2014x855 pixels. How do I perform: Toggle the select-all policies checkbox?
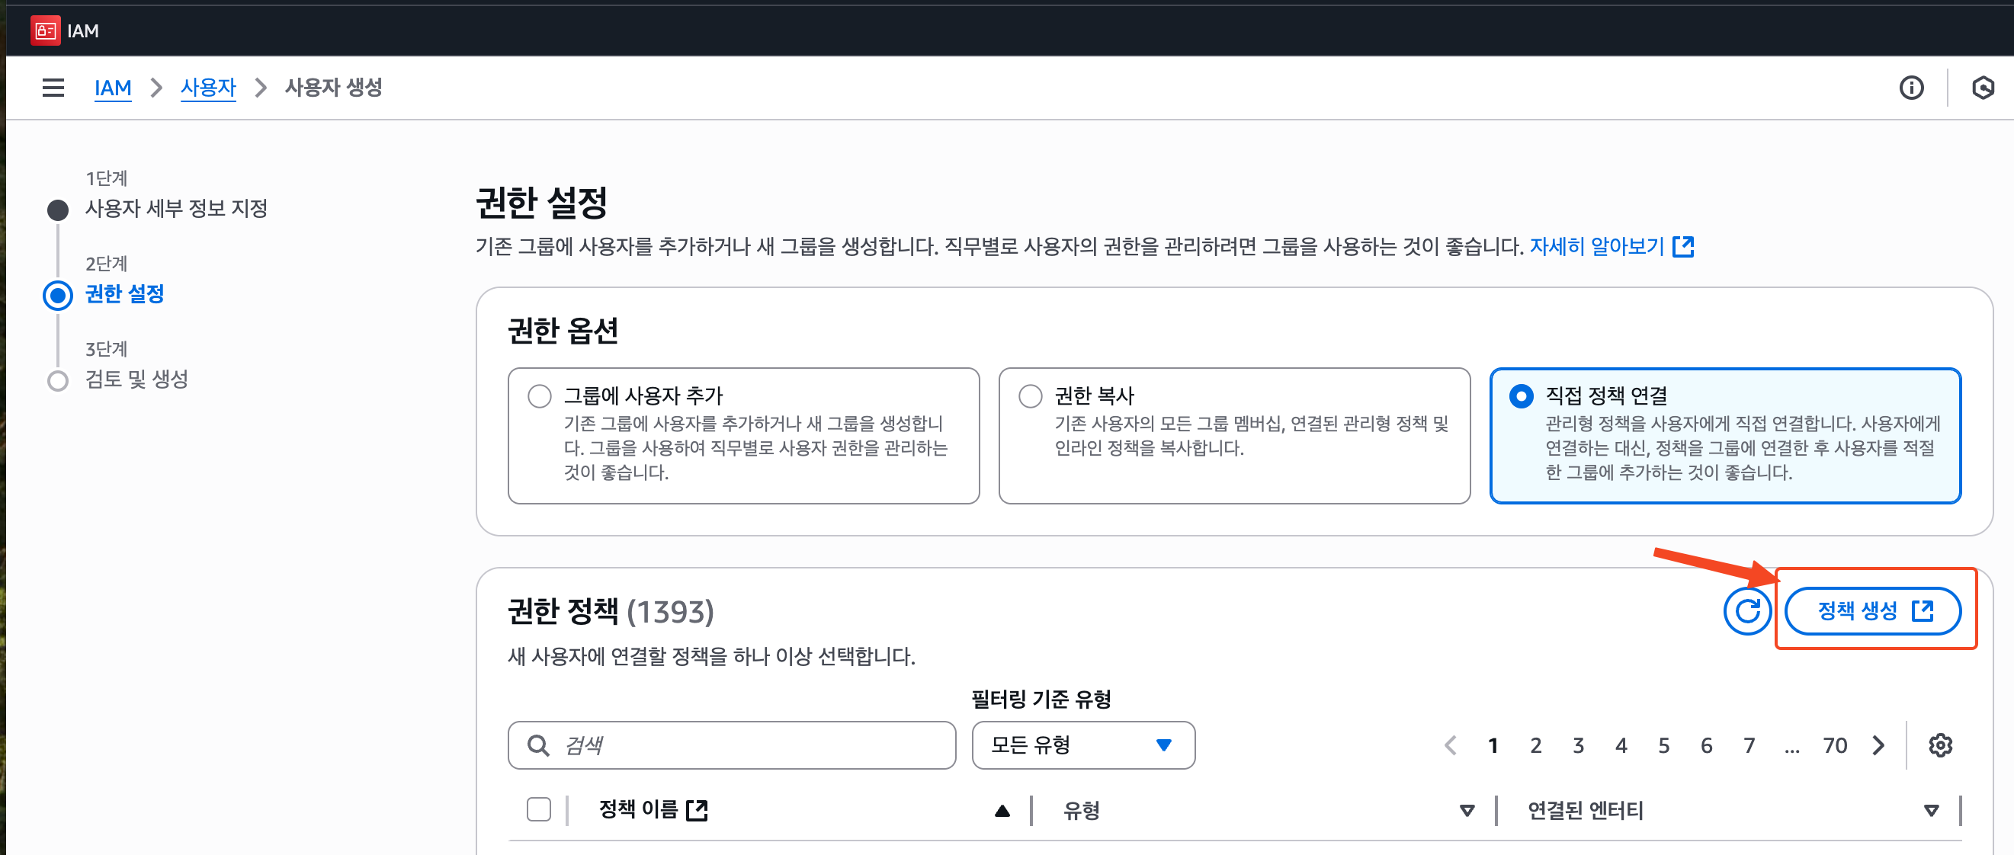pyautogui.click(x=539, y=810)
